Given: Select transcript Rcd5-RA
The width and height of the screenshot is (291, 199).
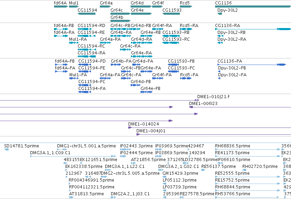Looking at the screenshot, I should point(186,29).
